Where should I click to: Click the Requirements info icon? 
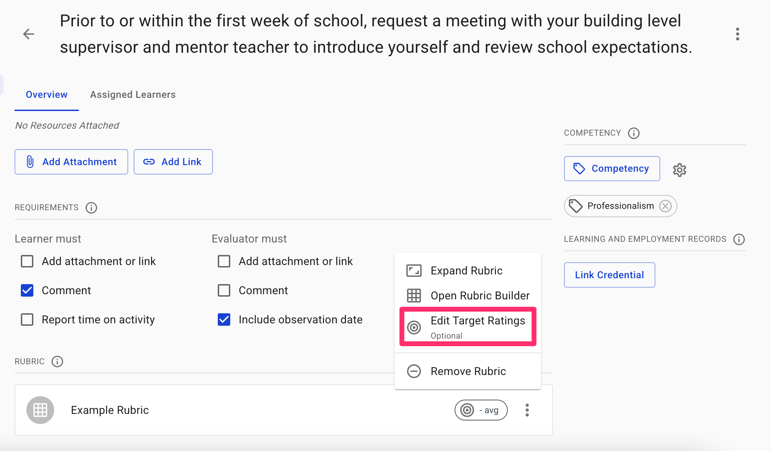coord(91,208)
